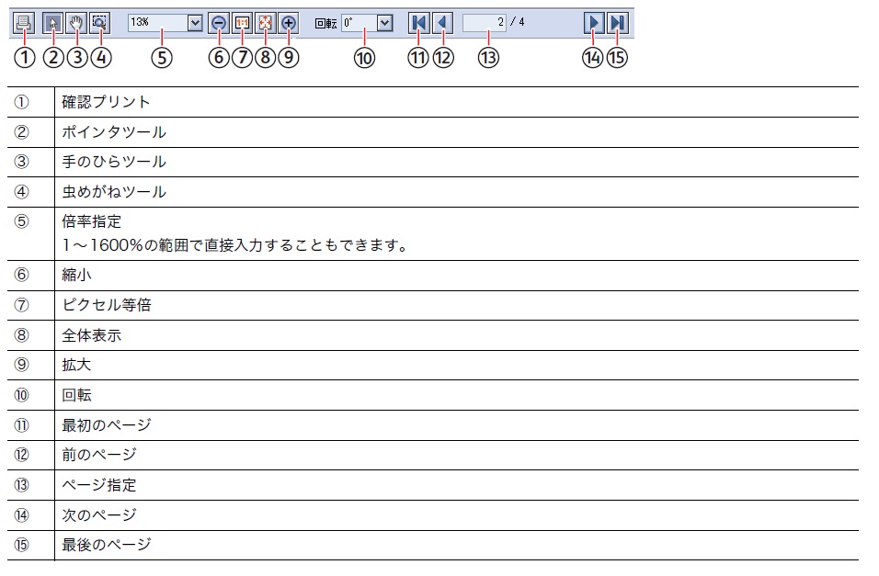The width and height of the screenshot is (879, 576).
Task: Jump to the last page
Action: (x=618, y=22)
